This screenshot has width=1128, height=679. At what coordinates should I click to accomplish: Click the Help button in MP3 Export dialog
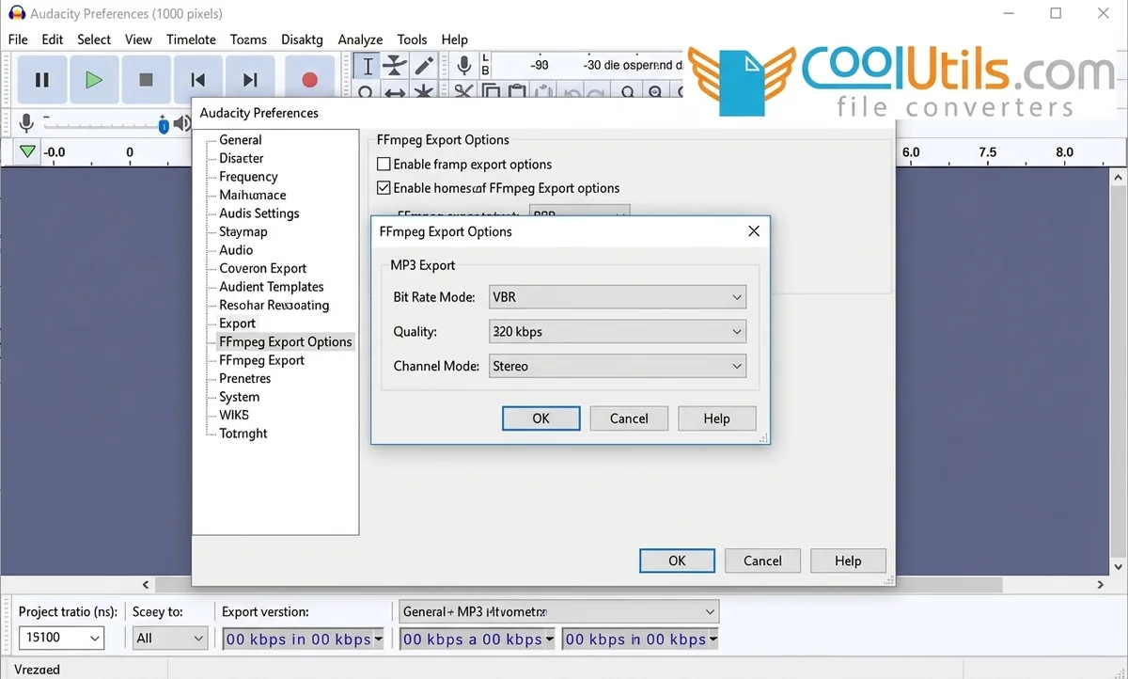pos(716,418)
